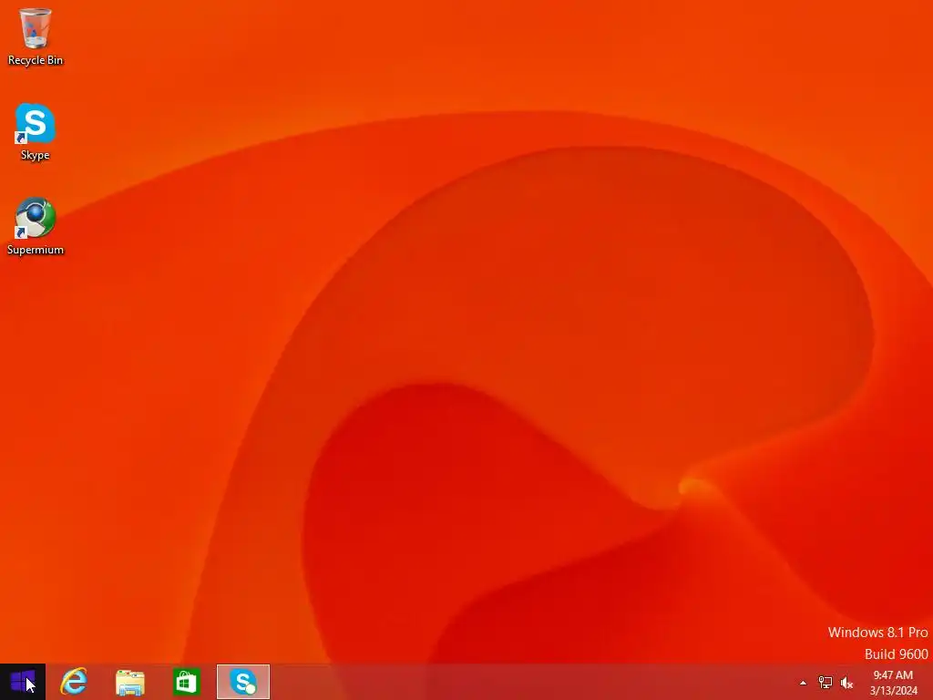This screenshot has height=700, width=933.
Task: Click the Recycle Bin label text
Action: point(36,60)
